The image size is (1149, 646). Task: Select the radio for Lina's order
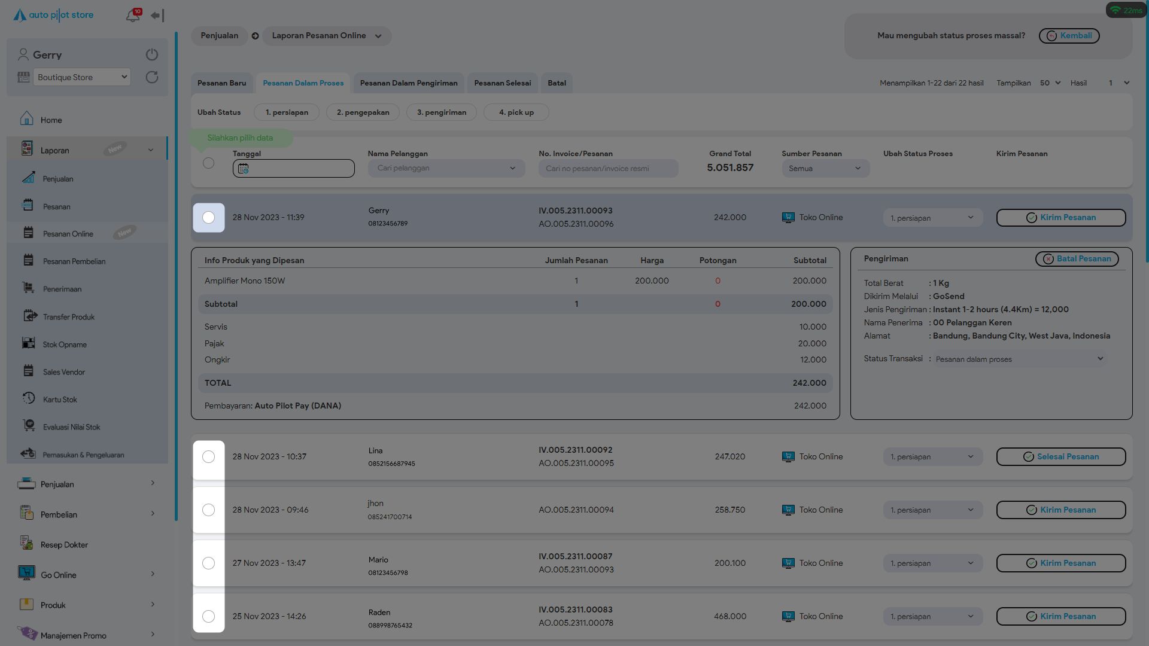(x=208, y=457)
